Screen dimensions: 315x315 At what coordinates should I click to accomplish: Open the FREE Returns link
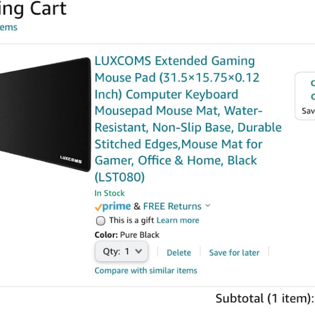pyautogui.click(x=172, y=206)
